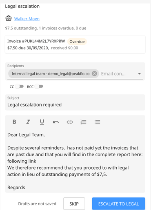The width and height of the screenshot is (151, 210).
Task: Apply bold formatting in the editor
Action: click(14, 122)
